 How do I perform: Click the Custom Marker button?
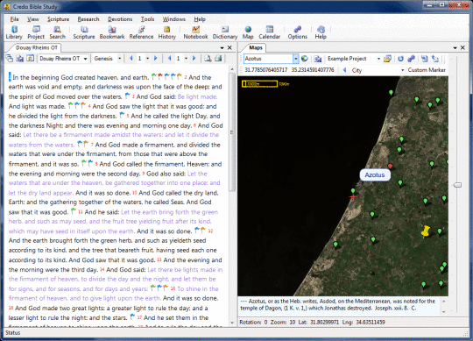[427, 70]
